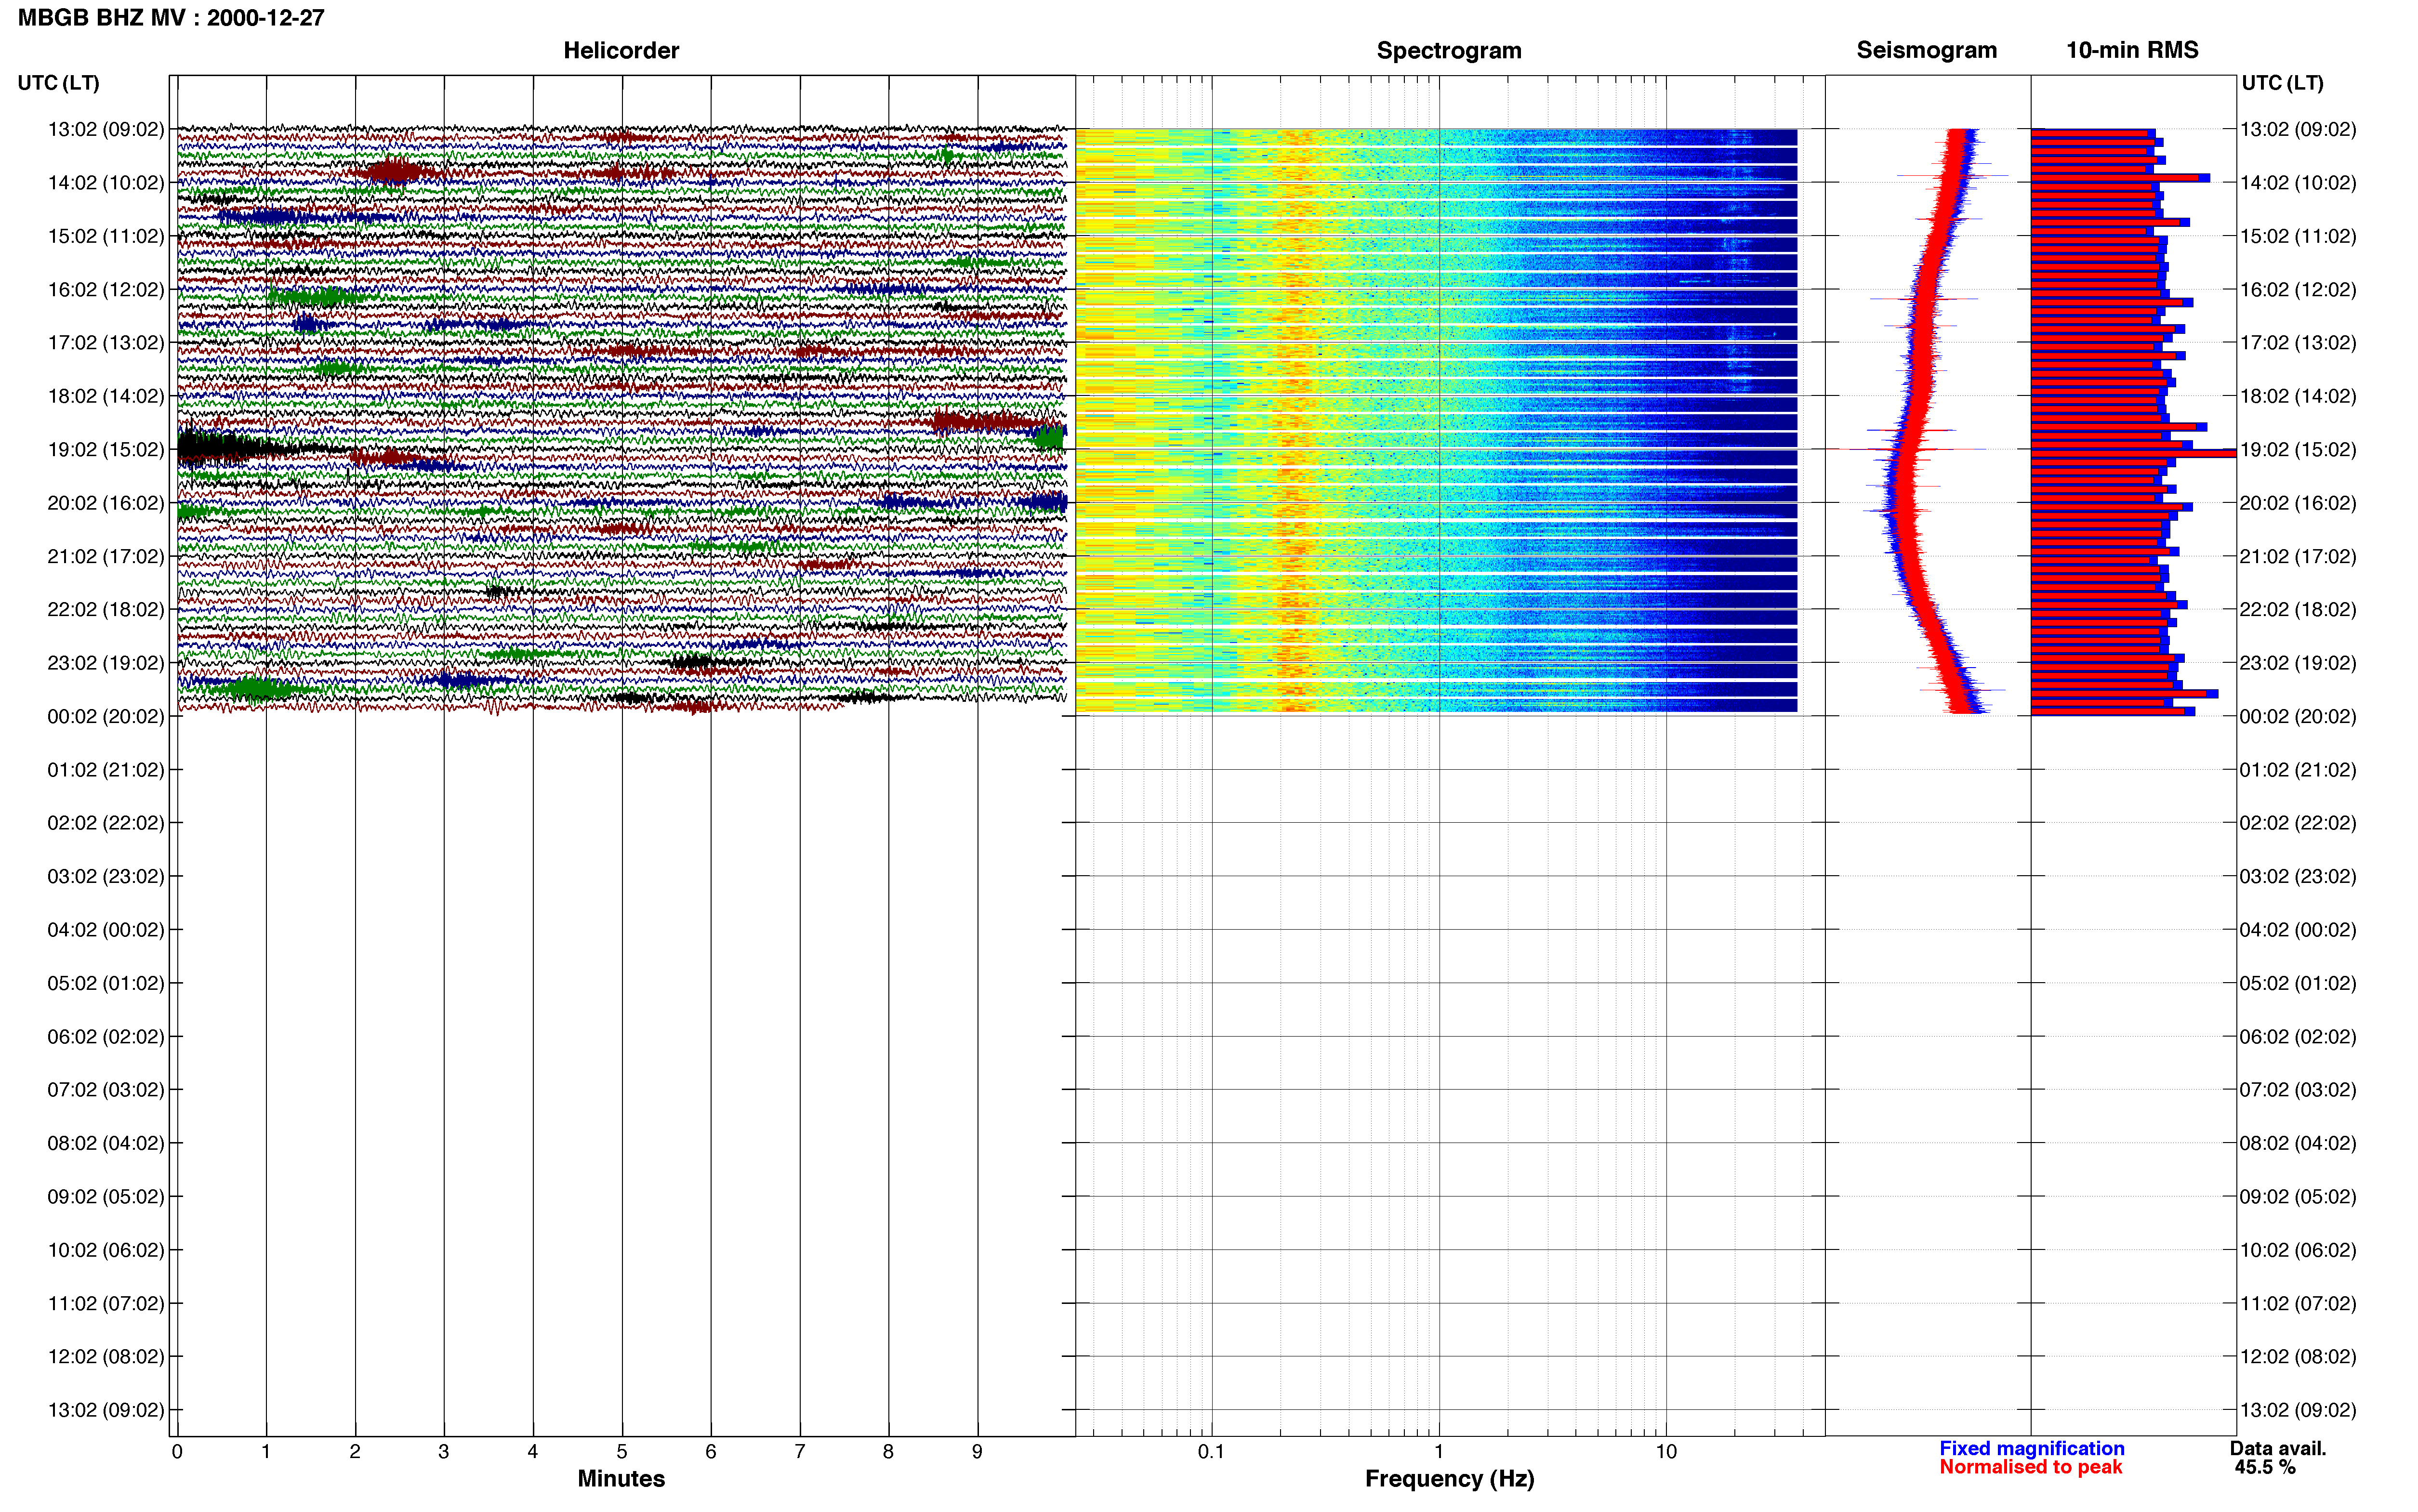The height and width of the screenshot is (1512, 2418).
Task: Click the left 02:02 (22:02) time label
Action: click(106, 823)
